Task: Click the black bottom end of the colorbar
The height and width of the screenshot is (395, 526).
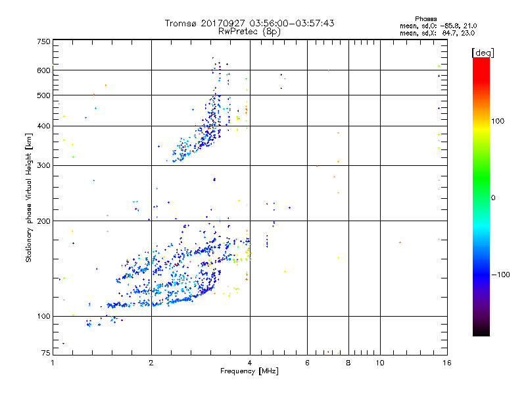Action: coord(481,331)
